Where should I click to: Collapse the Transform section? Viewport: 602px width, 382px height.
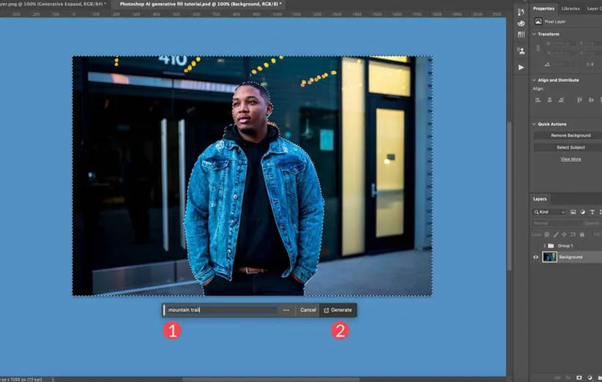pos(534,34)
